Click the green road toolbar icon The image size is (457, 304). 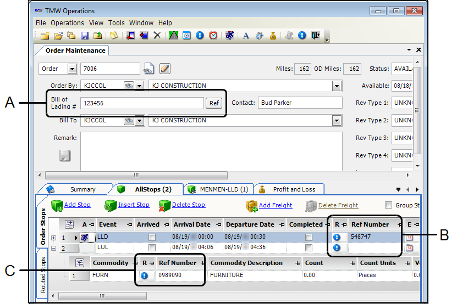click(x=174, y=36)
